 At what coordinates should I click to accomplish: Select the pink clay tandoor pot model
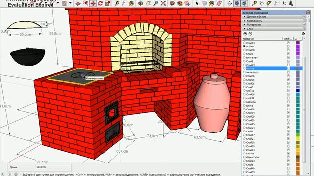212,104
